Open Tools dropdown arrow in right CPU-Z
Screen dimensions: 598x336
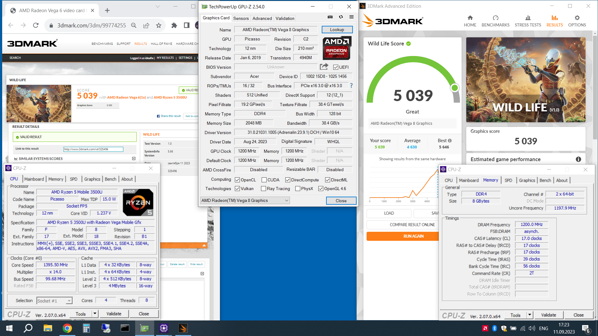coord(530,315)
